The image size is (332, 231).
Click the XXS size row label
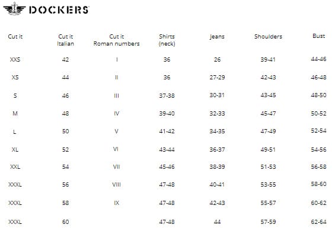pos(15,59)
